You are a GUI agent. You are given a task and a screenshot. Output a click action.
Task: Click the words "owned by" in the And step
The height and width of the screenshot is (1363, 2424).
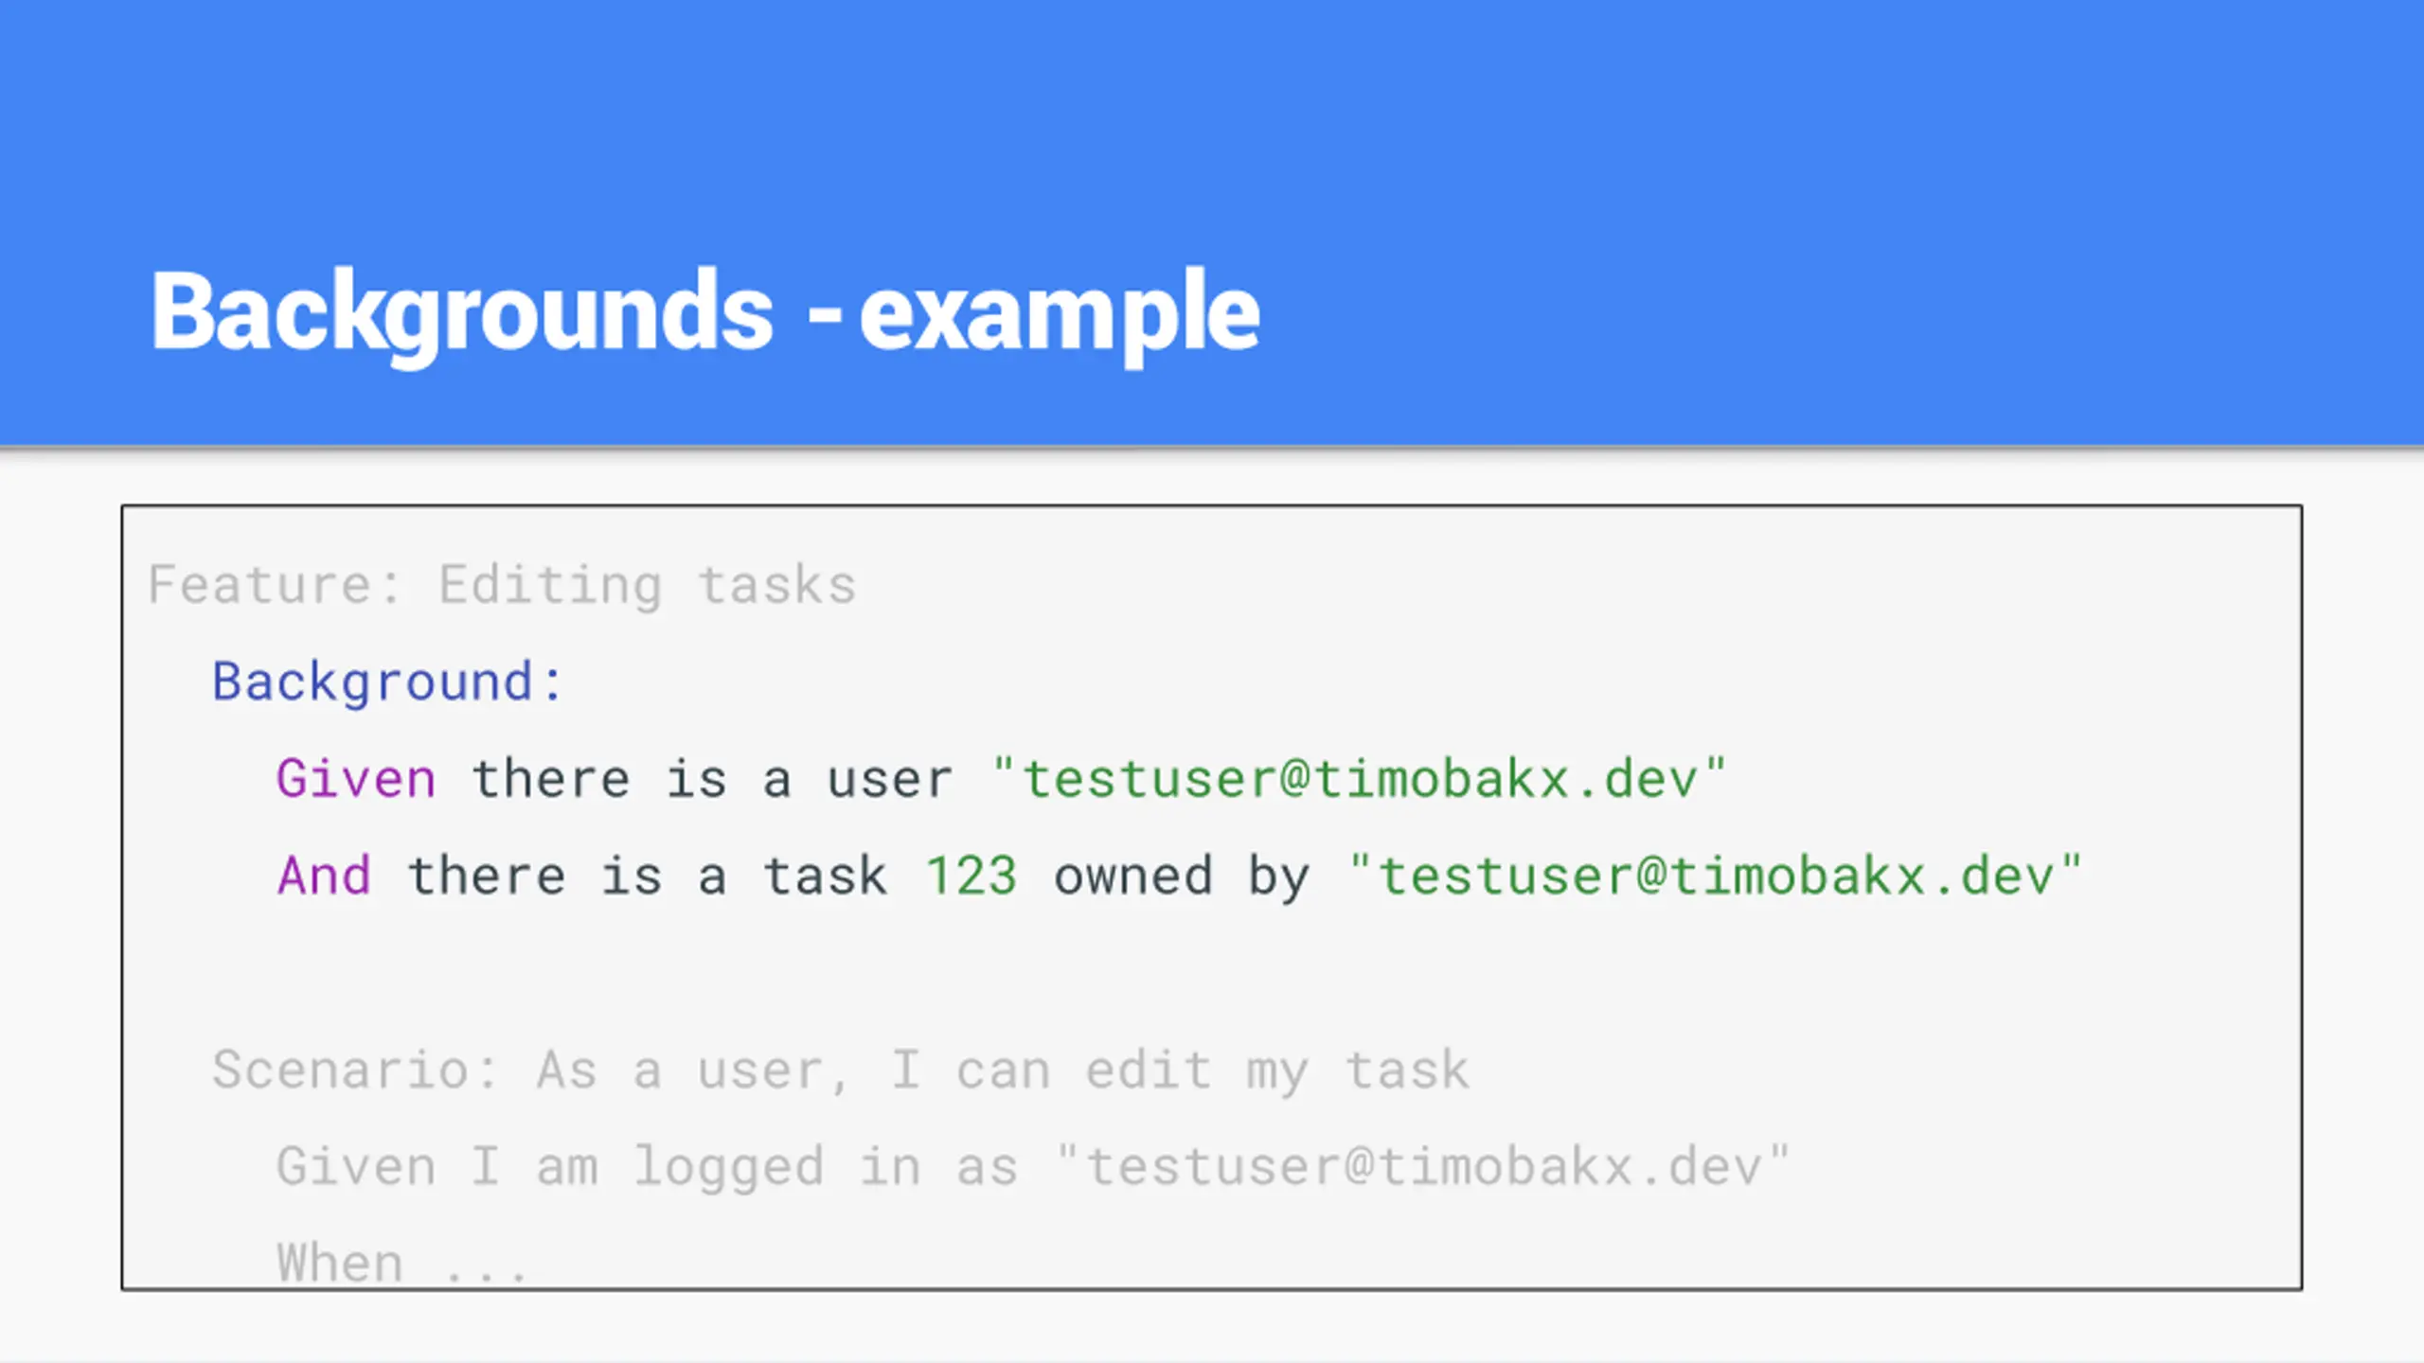(x=1181, y=877)
